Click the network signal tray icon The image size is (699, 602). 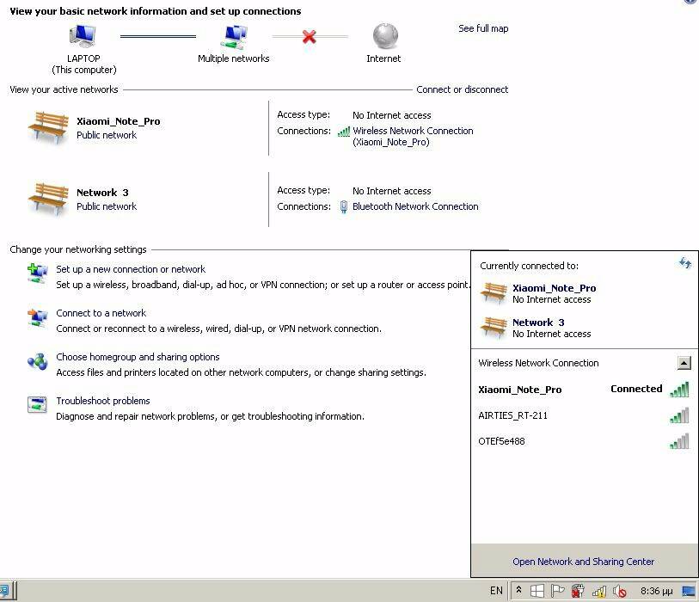[599, 591]
